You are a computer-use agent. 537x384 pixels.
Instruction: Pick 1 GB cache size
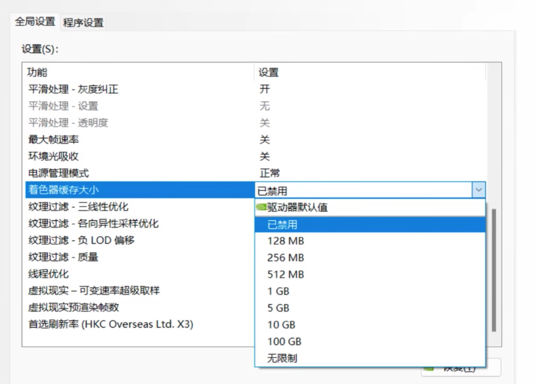tap(370, 291)
